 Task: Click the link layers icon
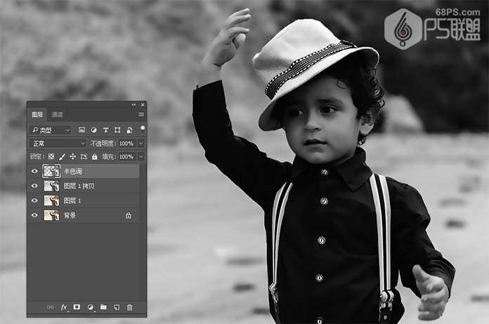[x=50, y=307]
